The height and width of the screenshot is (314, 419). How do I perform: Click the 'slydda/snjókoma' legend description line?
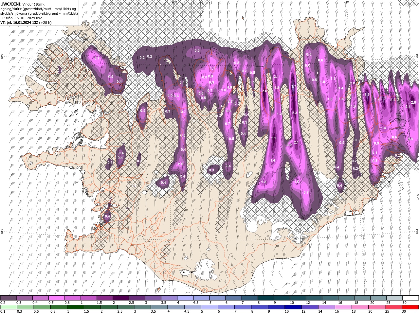point(39,13)
